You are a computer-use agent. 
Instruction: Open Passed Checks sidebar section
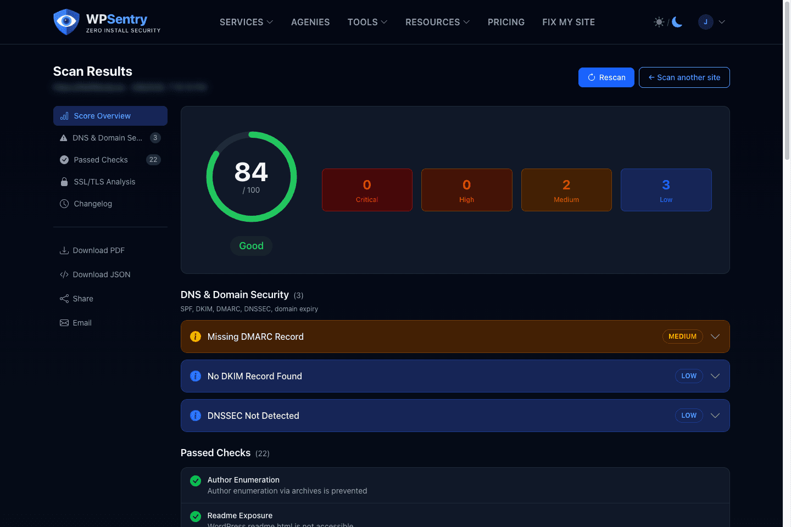[110, 160]
